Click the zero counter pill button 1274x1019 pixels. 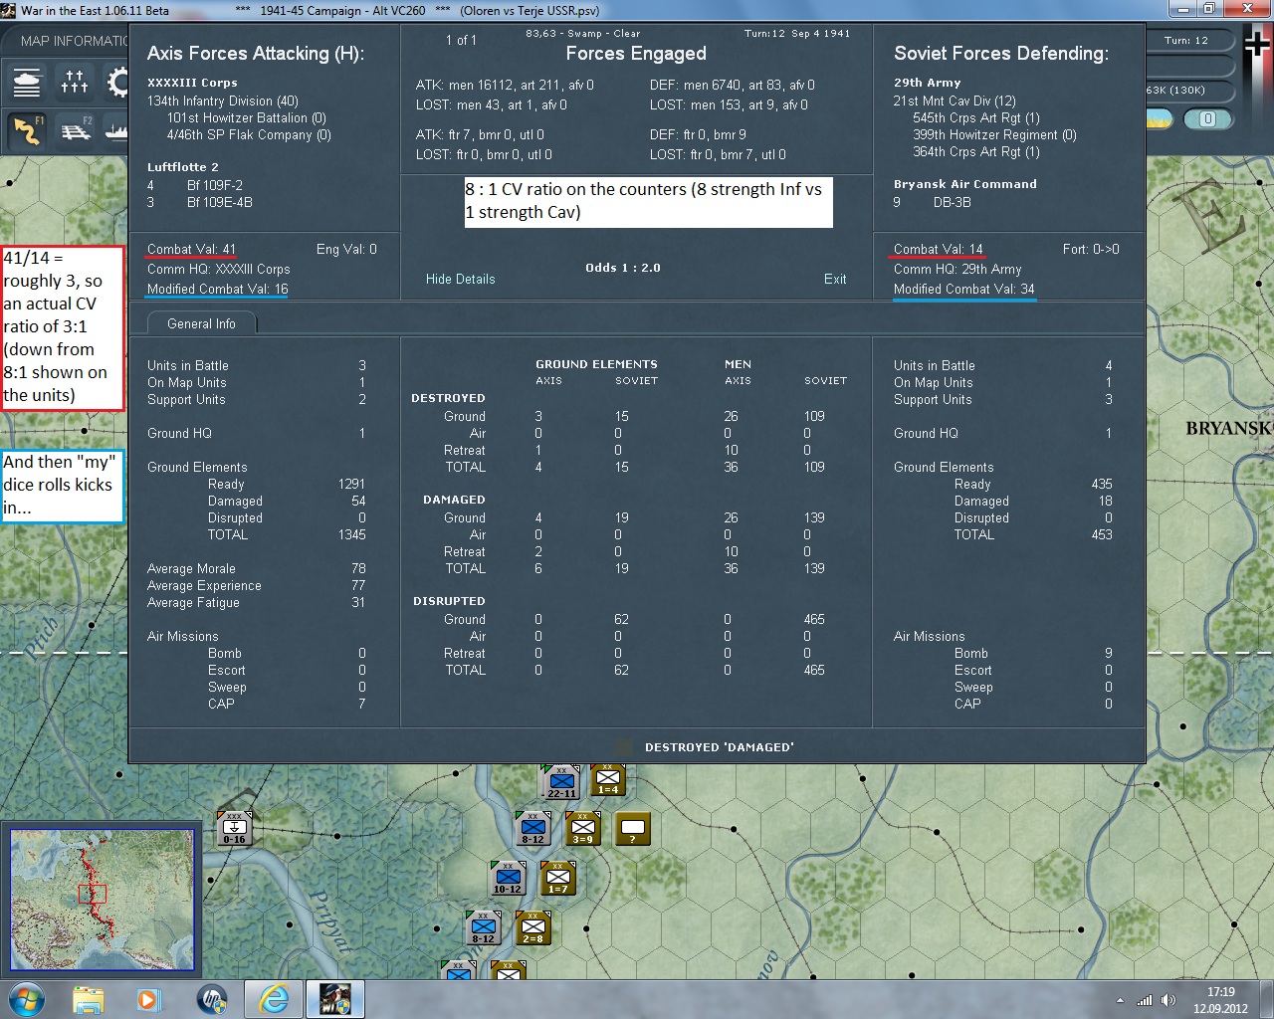coord(1207,119)
